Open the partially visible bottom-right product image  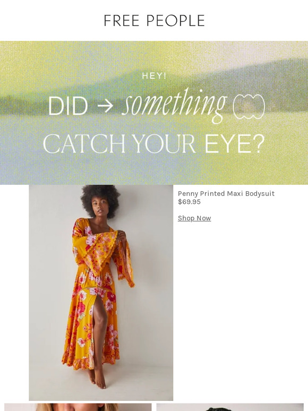pyautogui.click(x=230, y=407)
